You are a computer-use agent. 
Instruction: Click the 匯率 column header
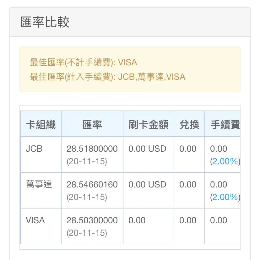92,125
